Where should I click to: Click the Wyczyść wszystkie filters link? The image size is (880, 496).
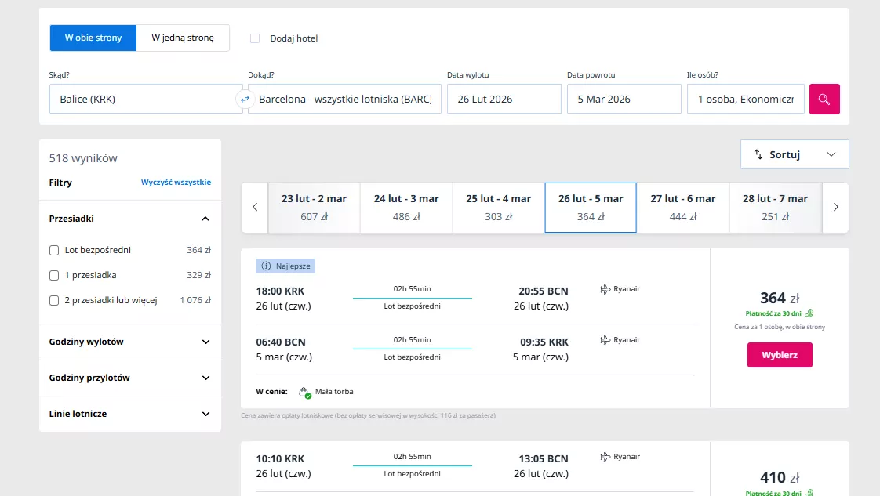(176, 183)
